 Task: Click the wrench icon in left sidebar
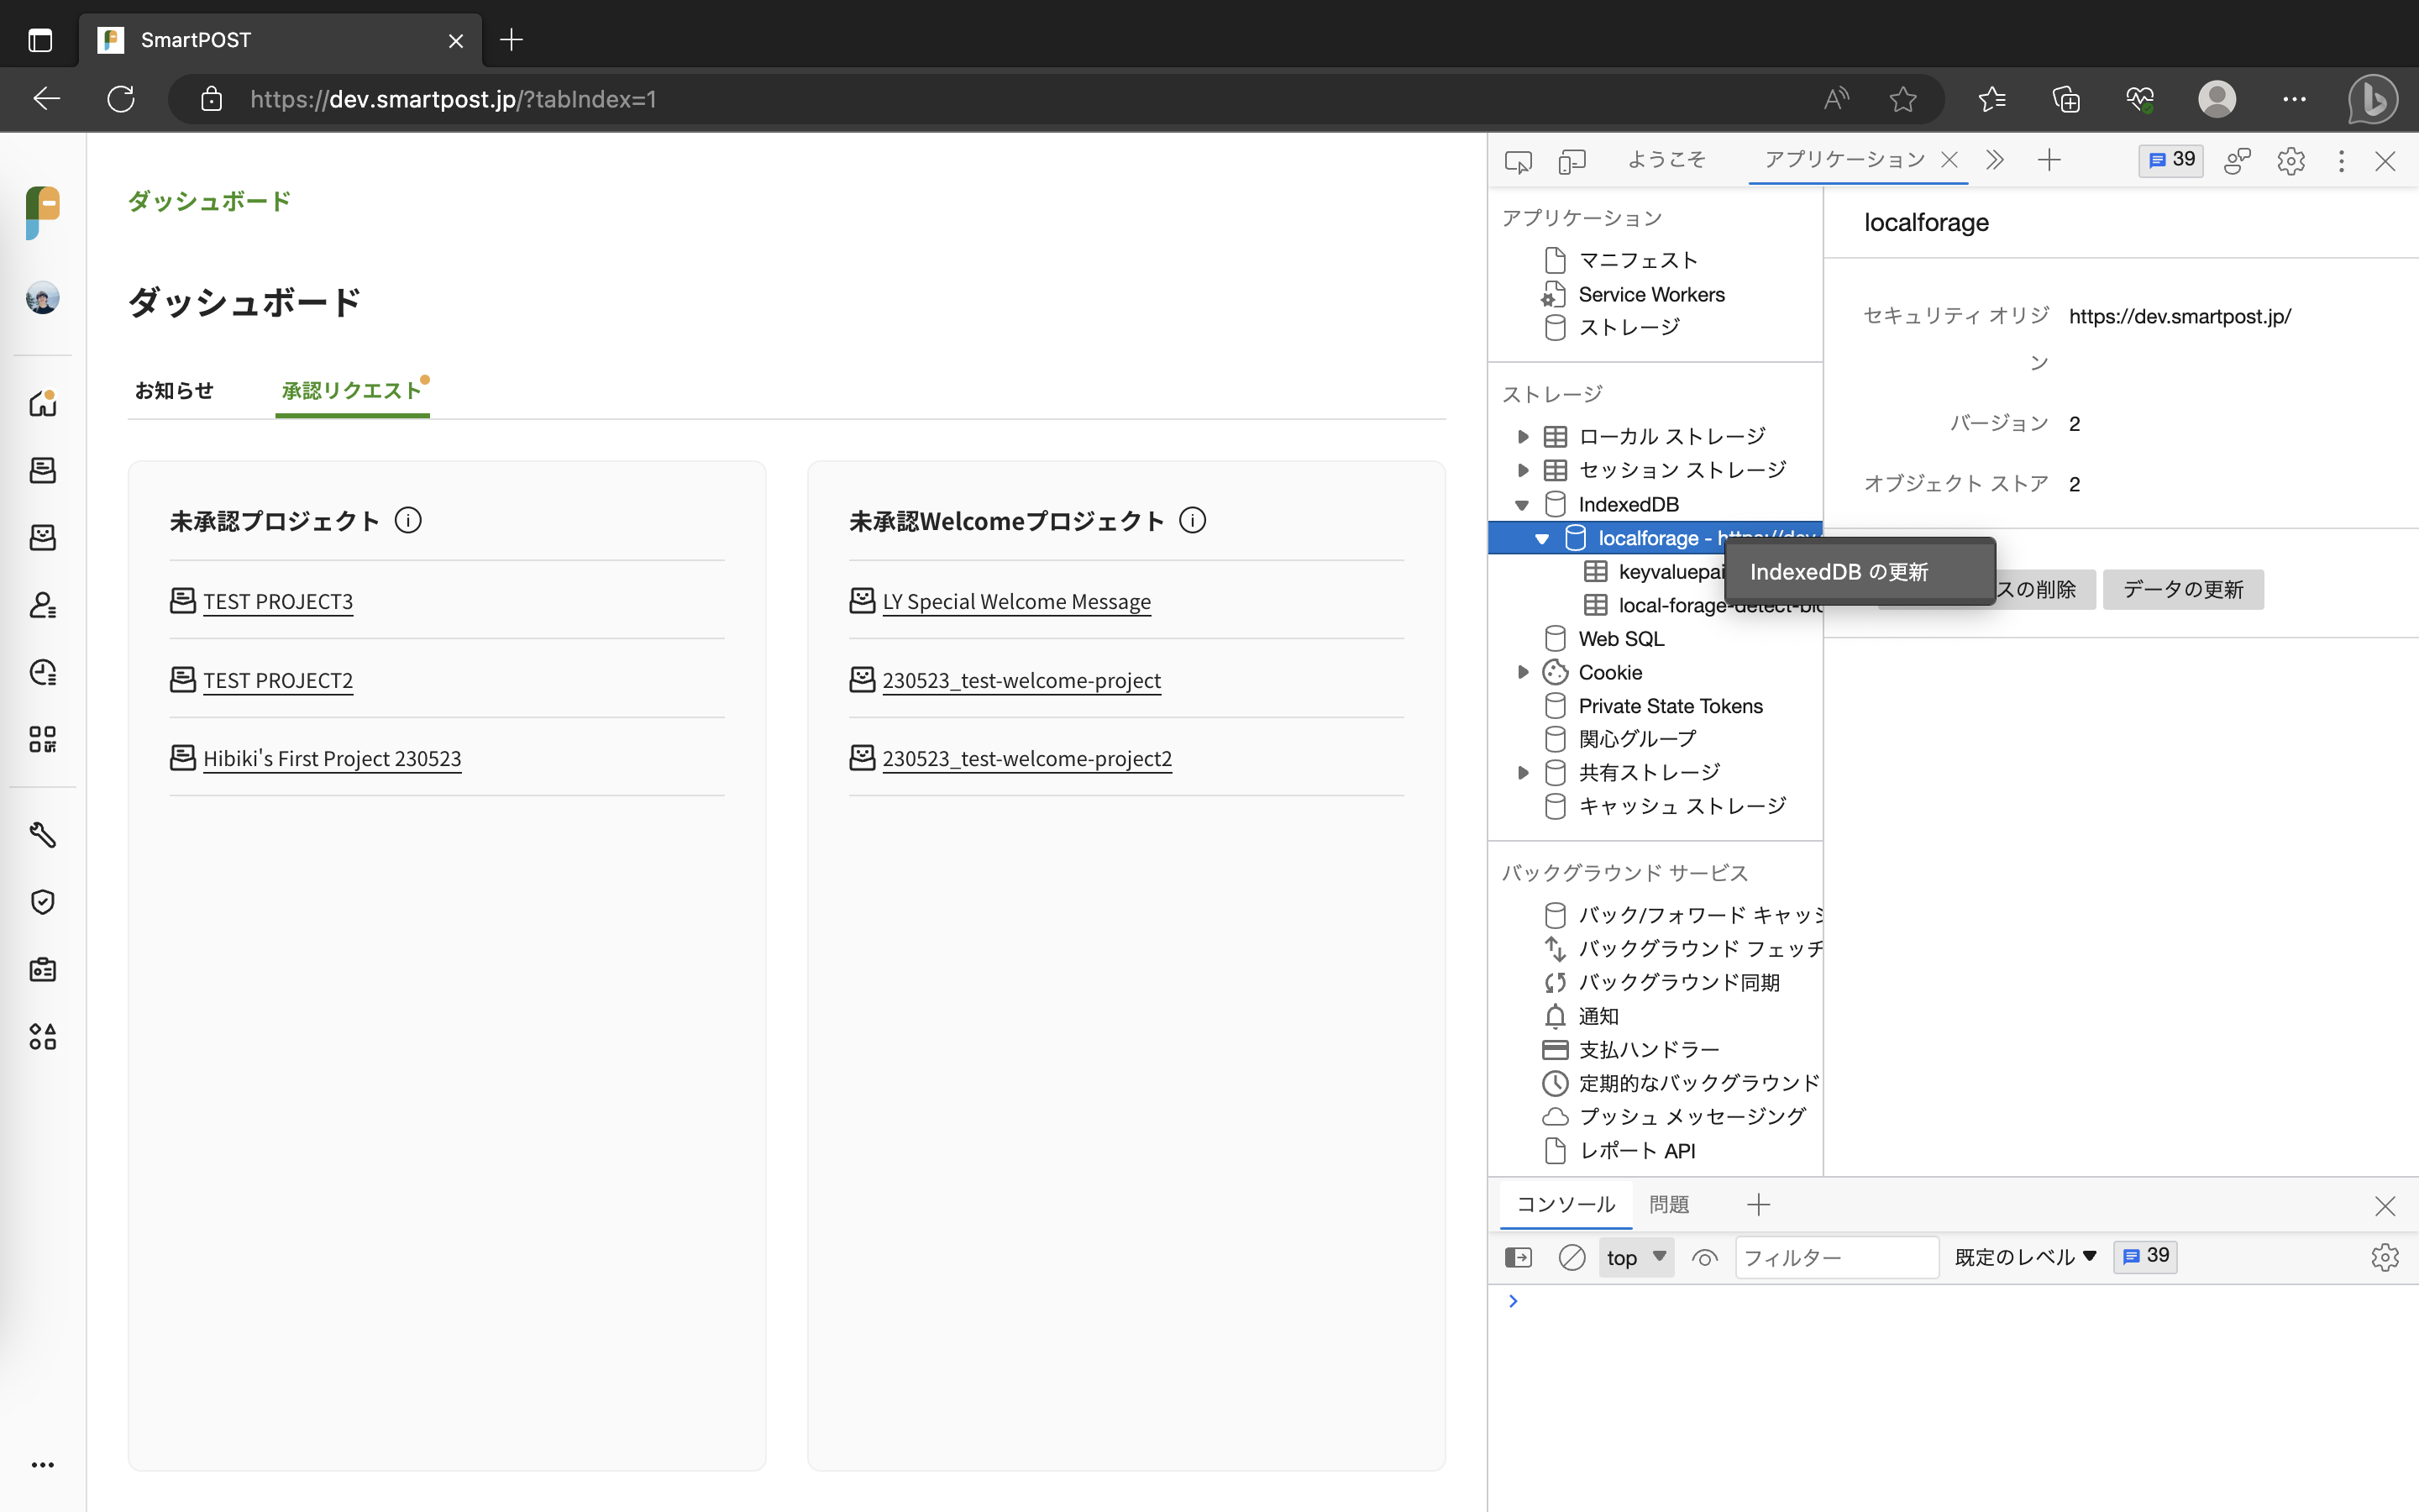[x=42, y=834]
